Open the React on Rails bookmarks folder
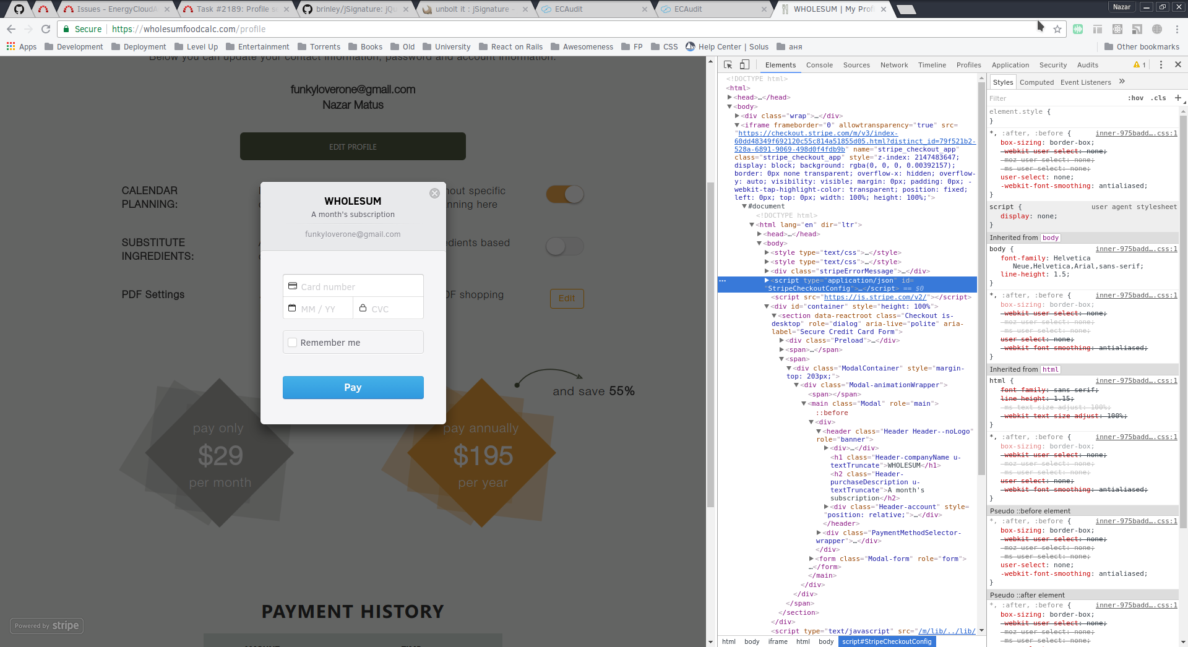This screenshot has height=647, width=1188. [x=510, y=46]
